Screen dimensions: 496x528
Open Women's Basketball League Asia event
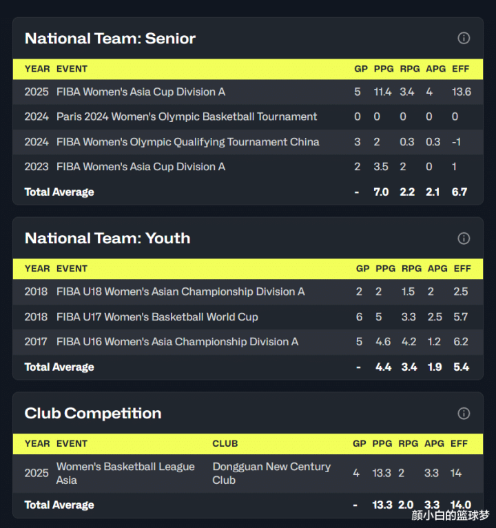(x=125, y=473)
